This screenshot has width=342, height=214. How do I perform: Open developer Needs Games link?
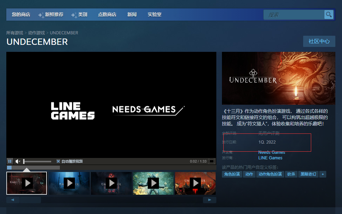tap(272, 152)
